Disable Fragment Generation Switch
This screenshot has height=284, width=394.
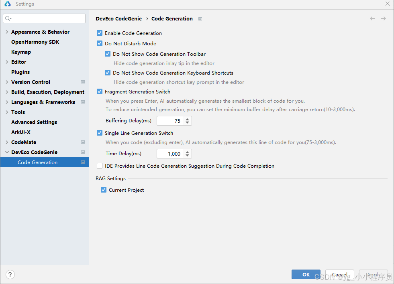[x=100, y=91]
